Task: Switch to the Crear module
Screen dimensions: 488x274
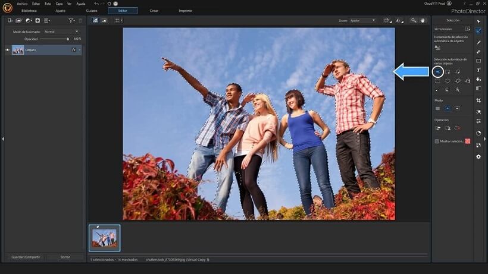Action: click(x=154, y=11)
